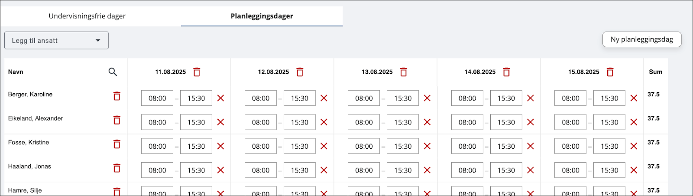The image size is (693, 196).
Task: Clear Eikeland, Alexander's 12.08.2025 time with red X
Action: 324,122
